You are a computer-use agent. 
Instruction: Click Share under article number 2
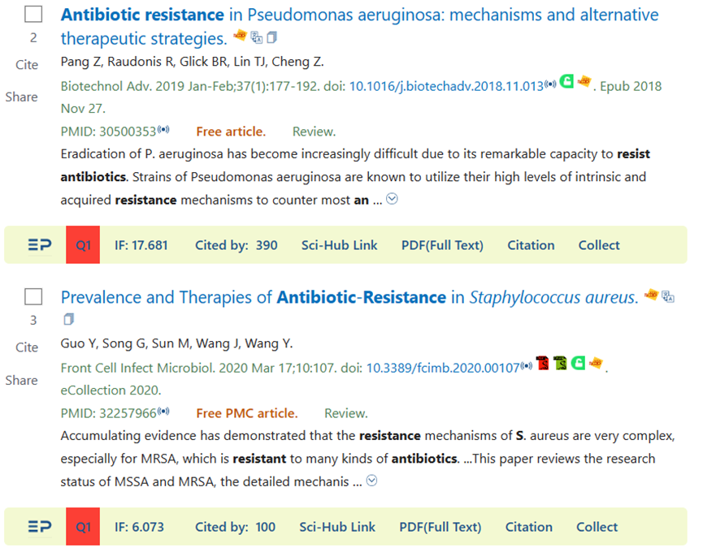coord(21,97)
